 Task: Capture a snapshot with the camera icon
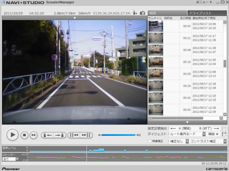pyautogui.click(x=142, y=13)
